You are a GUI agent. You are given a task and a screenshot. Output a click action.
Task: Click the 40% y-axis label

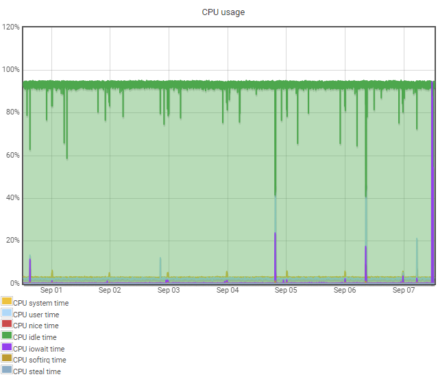13,198
